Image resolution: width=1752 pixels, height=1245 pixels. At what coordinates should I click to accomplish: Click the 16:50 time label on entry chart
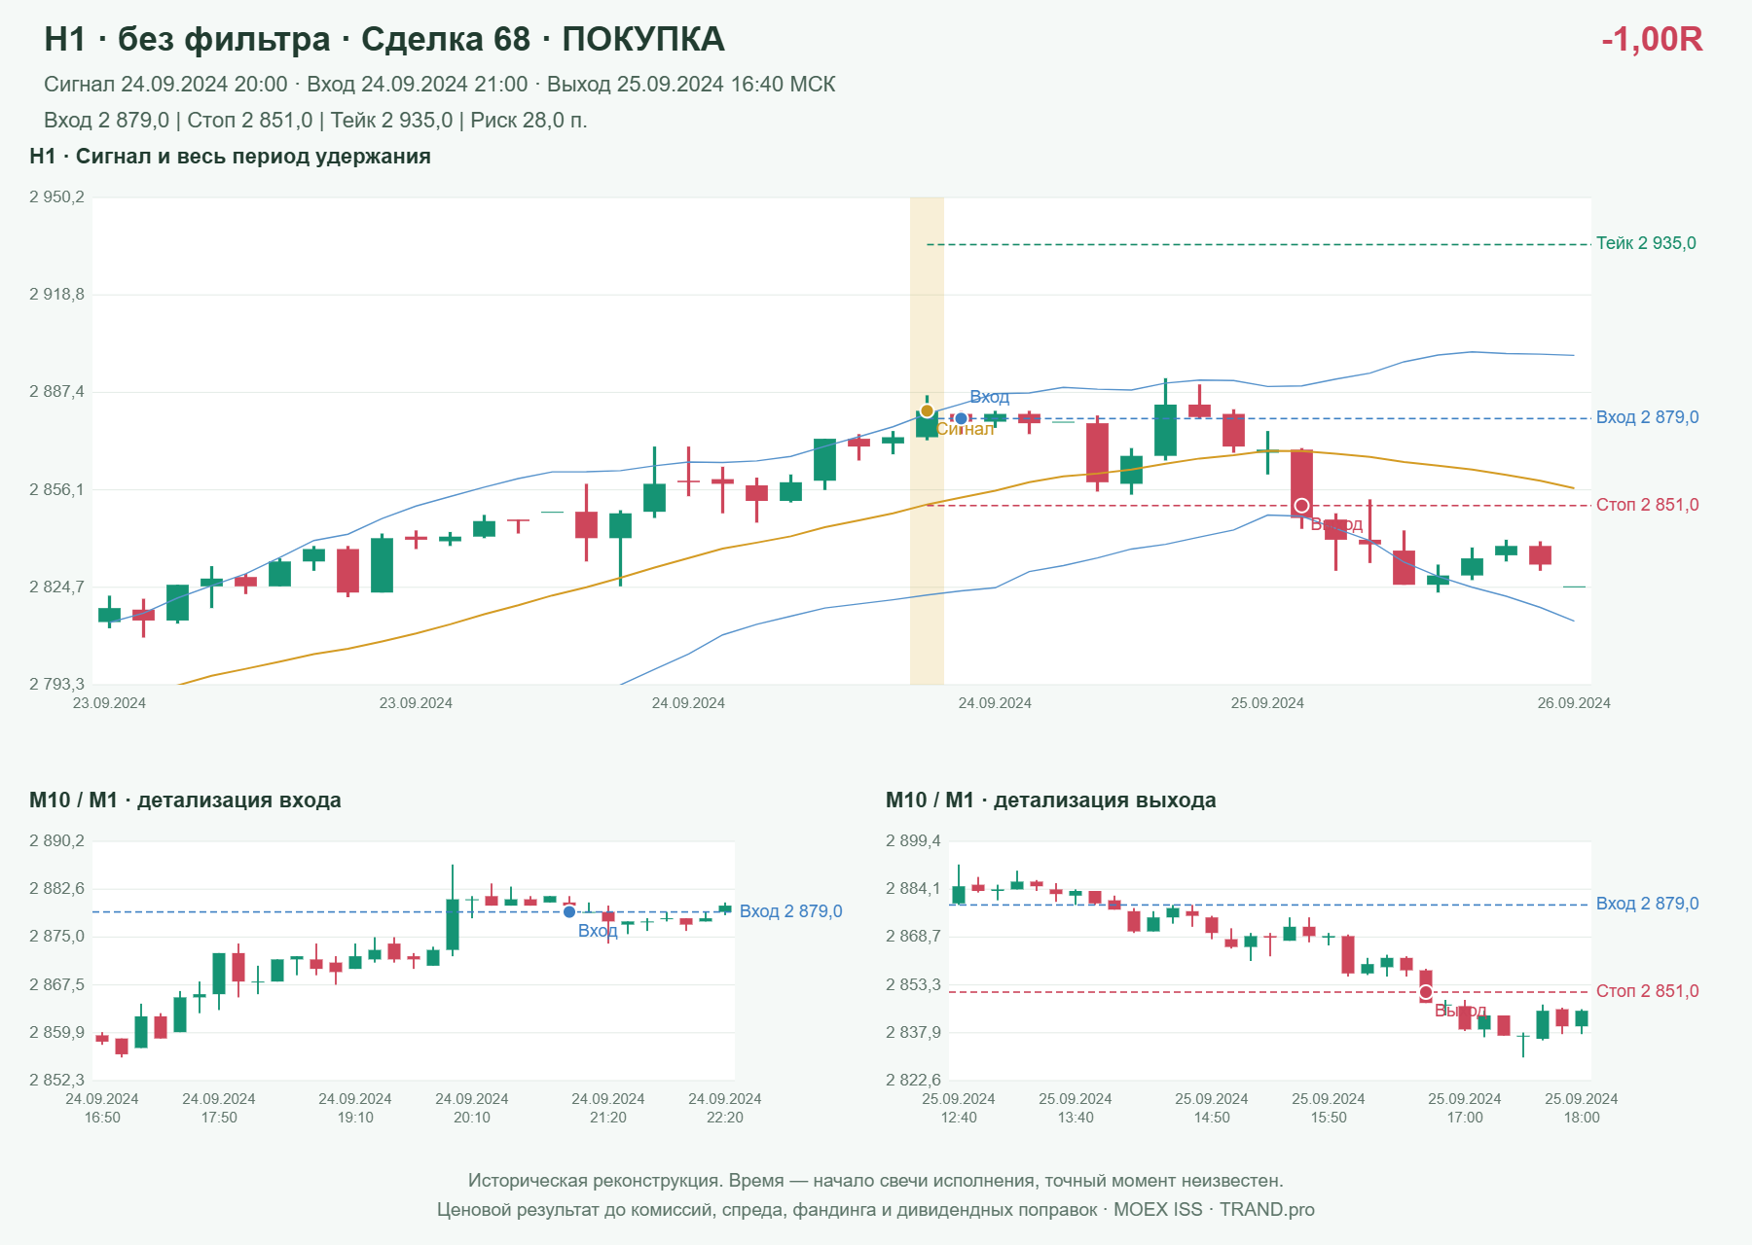point(102,1118)
